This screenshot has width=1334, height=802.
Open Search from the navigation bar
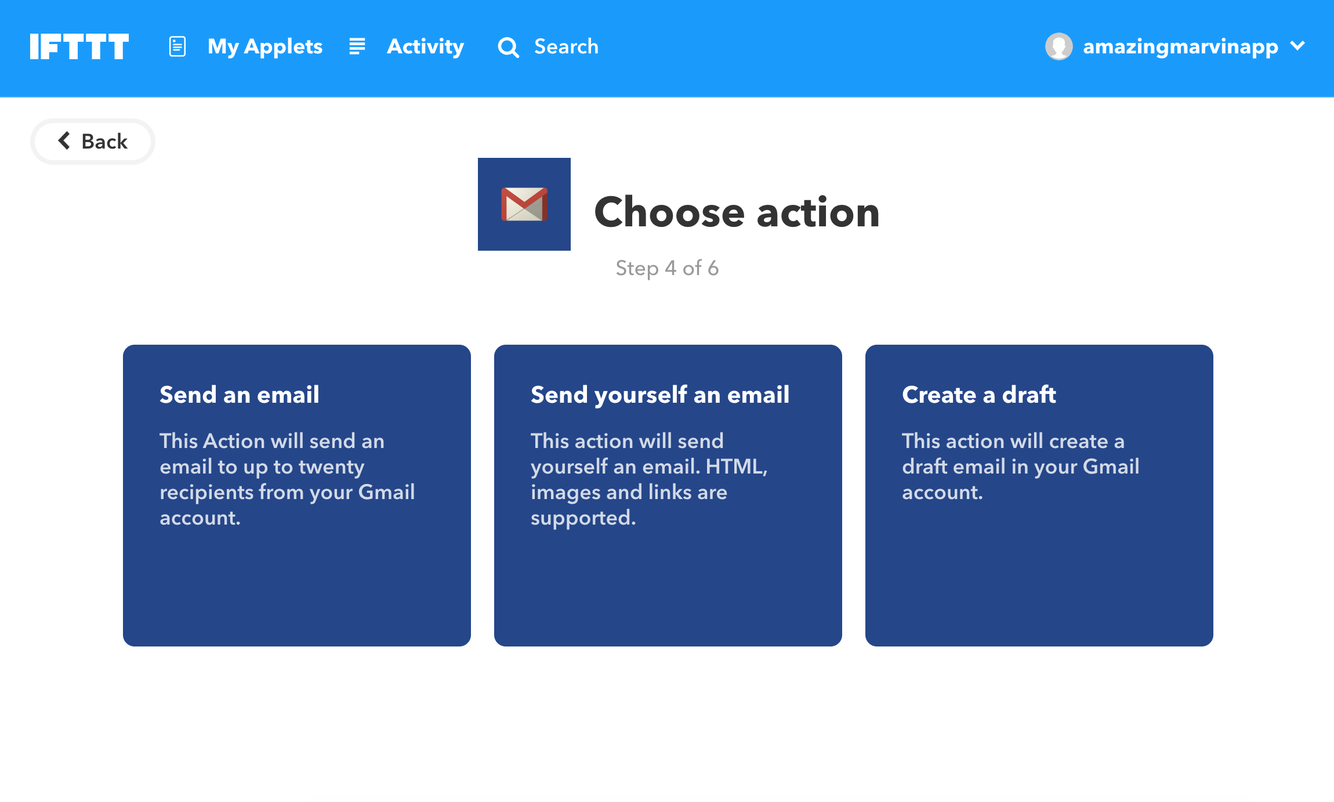click(x=566, y=46)
